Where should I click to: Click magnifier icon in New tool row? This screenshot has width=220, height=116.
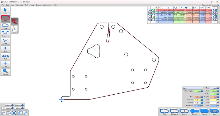tap(213, 12)
